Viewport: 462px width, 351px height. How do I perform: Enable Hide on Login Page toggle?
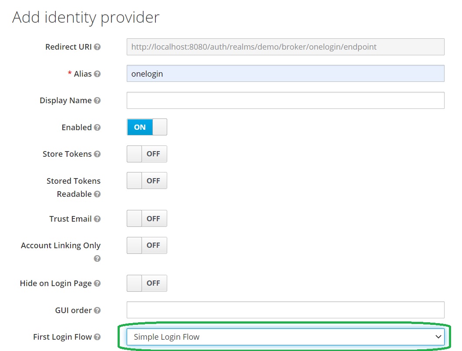(147, 283)
